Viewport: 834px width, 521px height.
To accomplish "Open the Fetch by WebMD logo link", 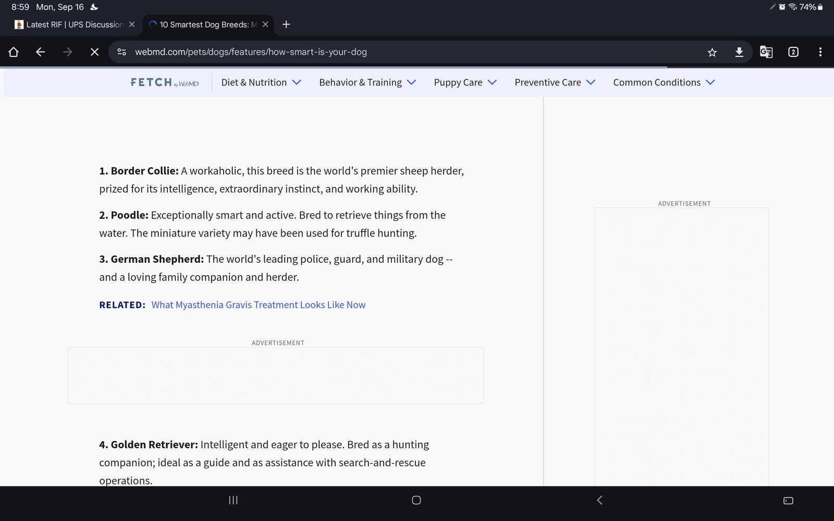I will [x=164, y=82].
